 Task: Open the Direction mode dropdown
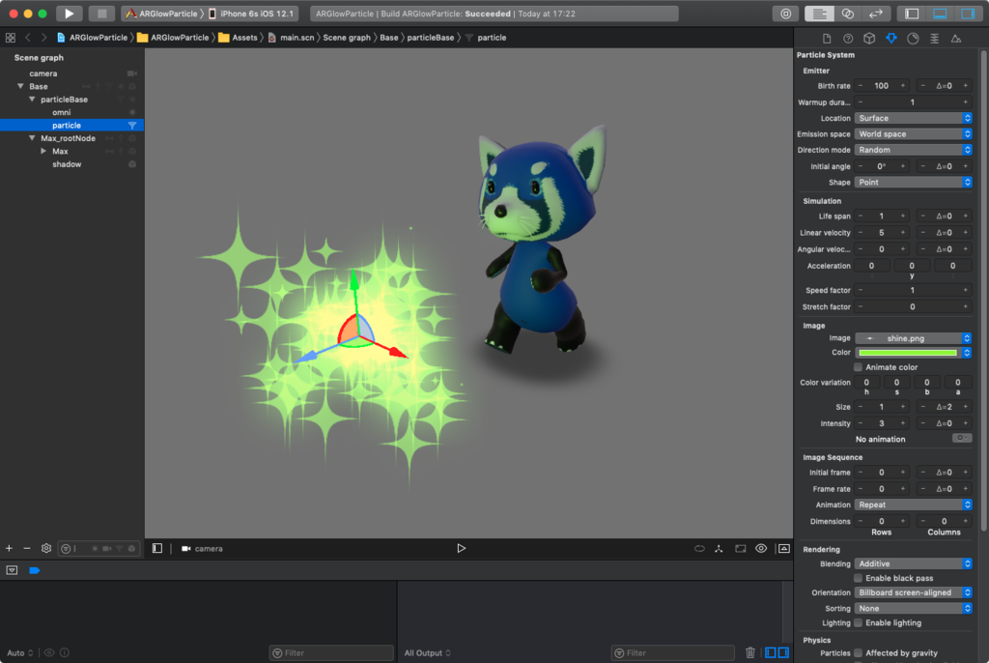(913, 150)
